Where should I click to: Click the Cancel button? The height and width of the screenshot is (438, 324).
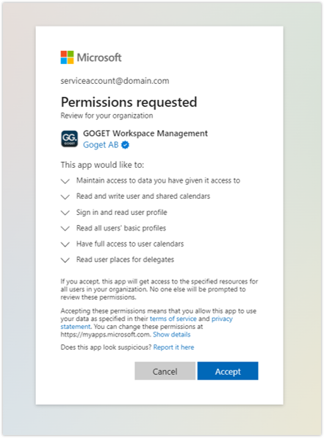coord(165,371)
